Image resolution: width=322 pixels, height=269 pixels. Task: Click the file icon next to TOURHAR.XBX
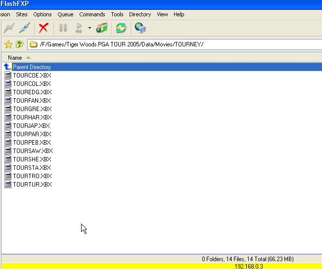(x=8, y=117)
